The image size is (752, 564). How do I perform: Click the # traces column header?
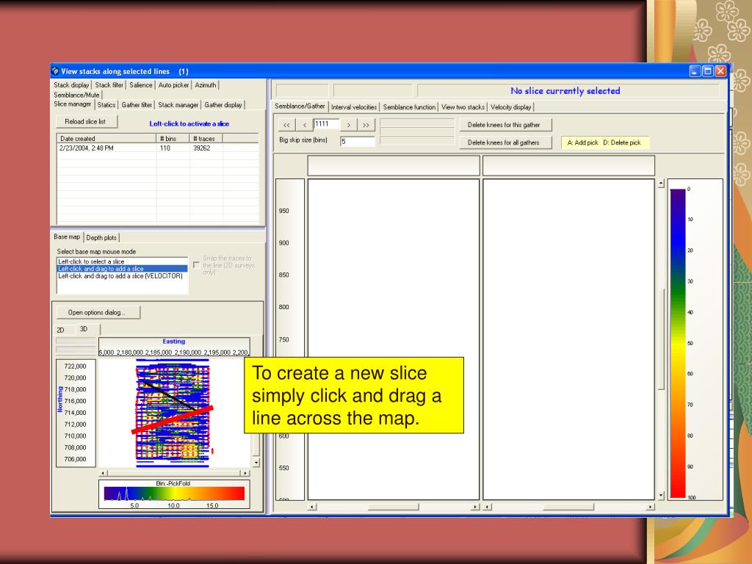[x=206, y=139]
